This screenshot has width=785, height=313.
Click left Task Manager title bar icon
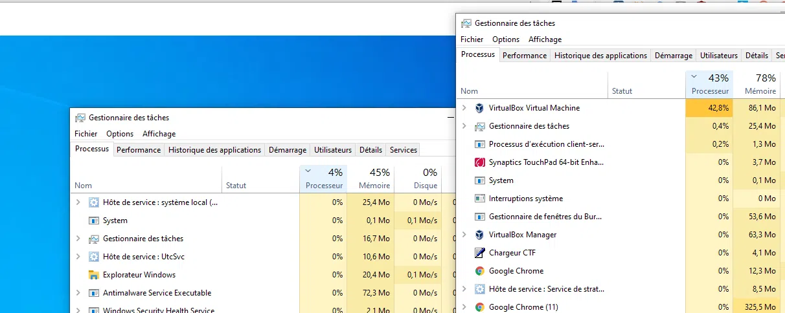[x=80, y=118]
